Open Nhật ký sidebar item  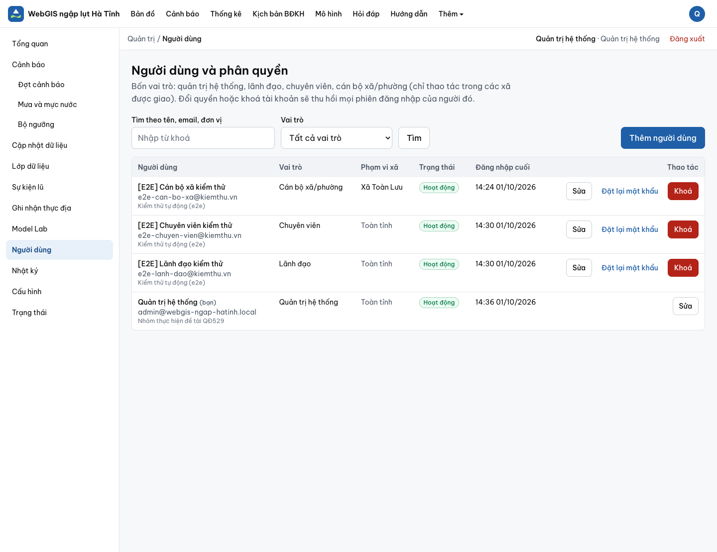tap(60, 271)
